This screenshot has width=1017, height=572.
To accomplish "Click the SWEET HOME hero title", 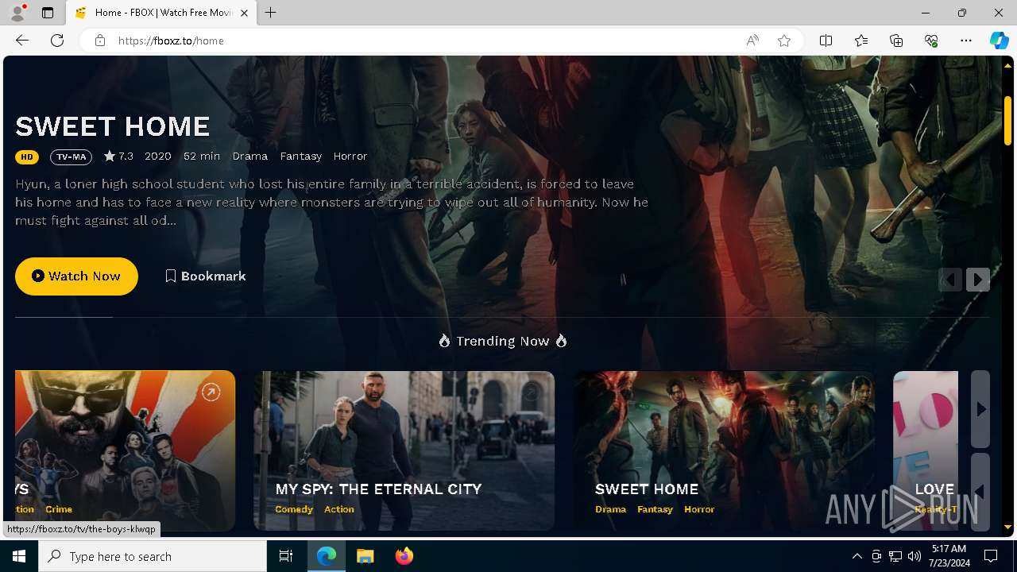I will [x=113, y=126].
